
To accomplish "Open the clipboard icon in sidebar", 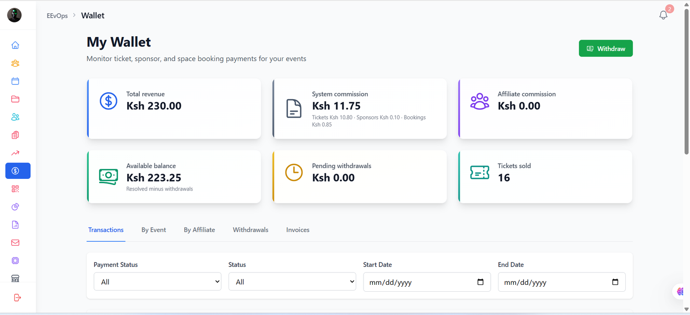I will click(15, 135).
